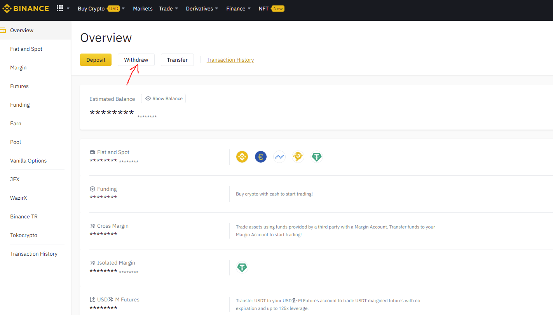Screen dimensions: 553x315
Task: Click the wallet icon beside Overview
Action: [x=3, y=30]
